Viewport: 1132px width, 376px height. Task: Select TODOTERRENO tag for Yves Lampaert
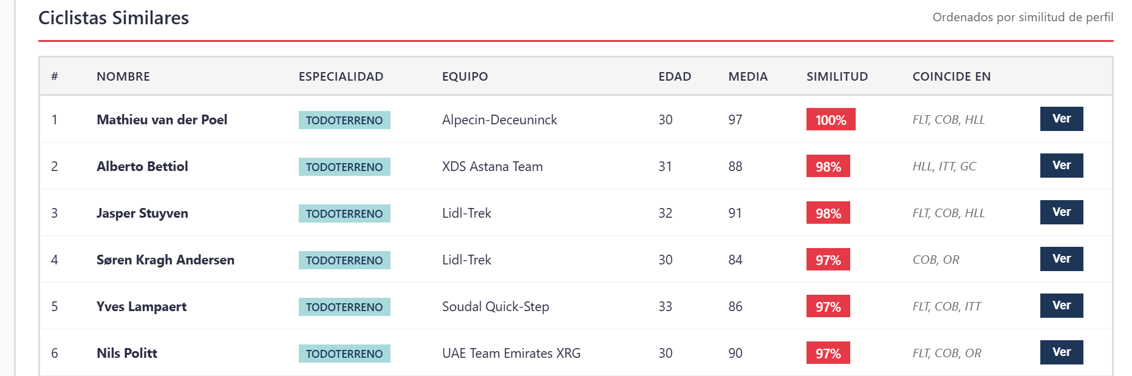pyautogui.click(x=344, y=307)
